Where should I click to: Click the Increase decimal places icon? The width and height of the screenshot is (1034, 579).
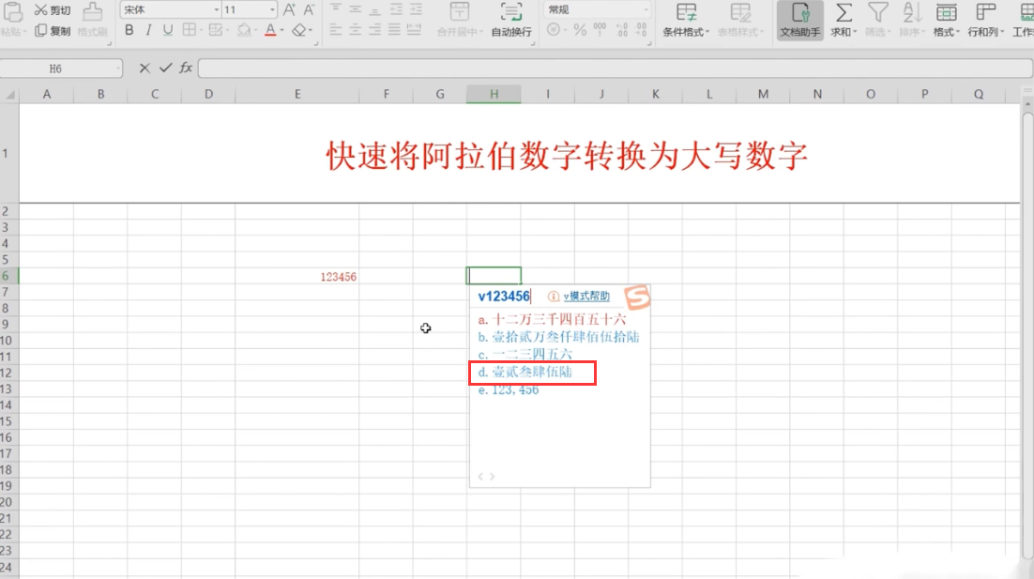point(621,30)
